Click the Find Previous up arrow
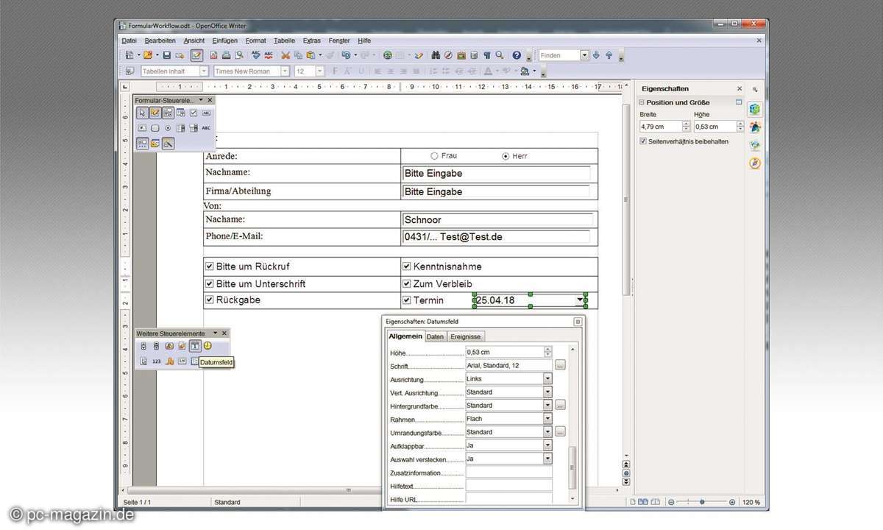 click(609, 55)
